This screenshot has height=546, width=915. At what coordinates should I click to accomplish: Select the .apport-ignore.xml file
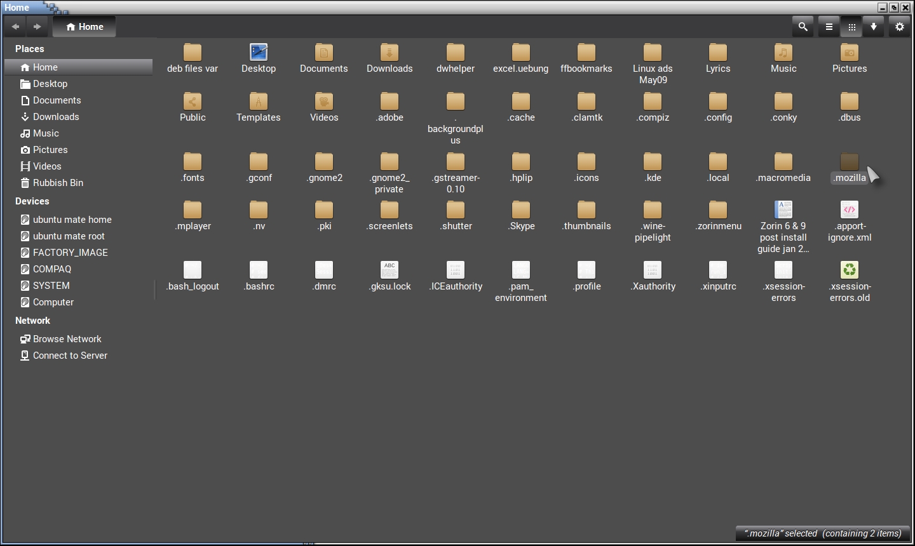(850, 210)
